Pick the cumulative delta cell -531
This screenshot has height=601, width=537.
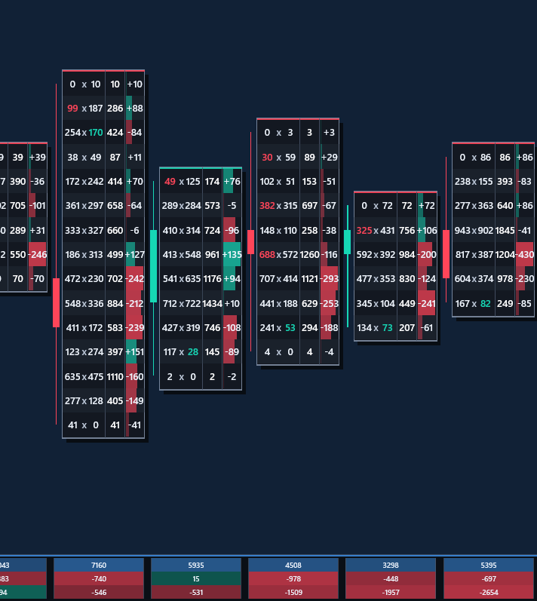pos(196,592)
